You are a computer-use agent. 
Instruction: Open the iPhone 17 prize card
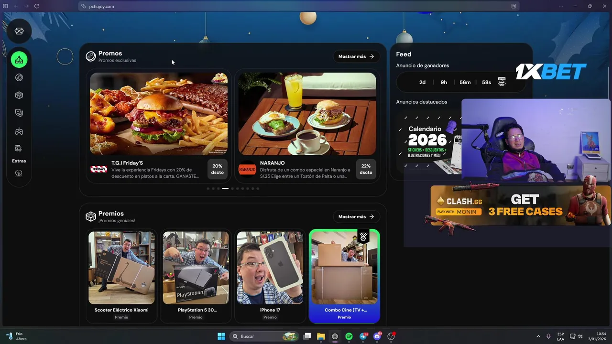(270, 276)
